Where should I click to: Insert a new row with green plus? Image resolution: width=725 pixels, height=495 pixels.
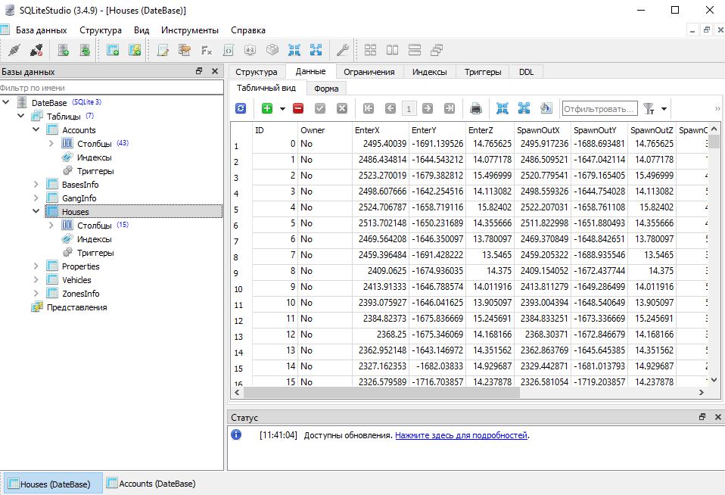[267, 108]
